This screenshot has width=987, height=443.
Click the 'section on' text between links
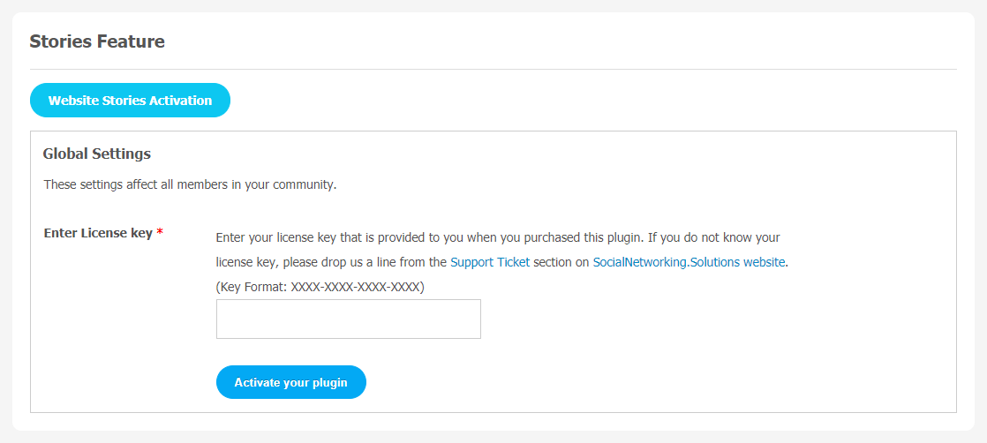[x=561, y=262]
